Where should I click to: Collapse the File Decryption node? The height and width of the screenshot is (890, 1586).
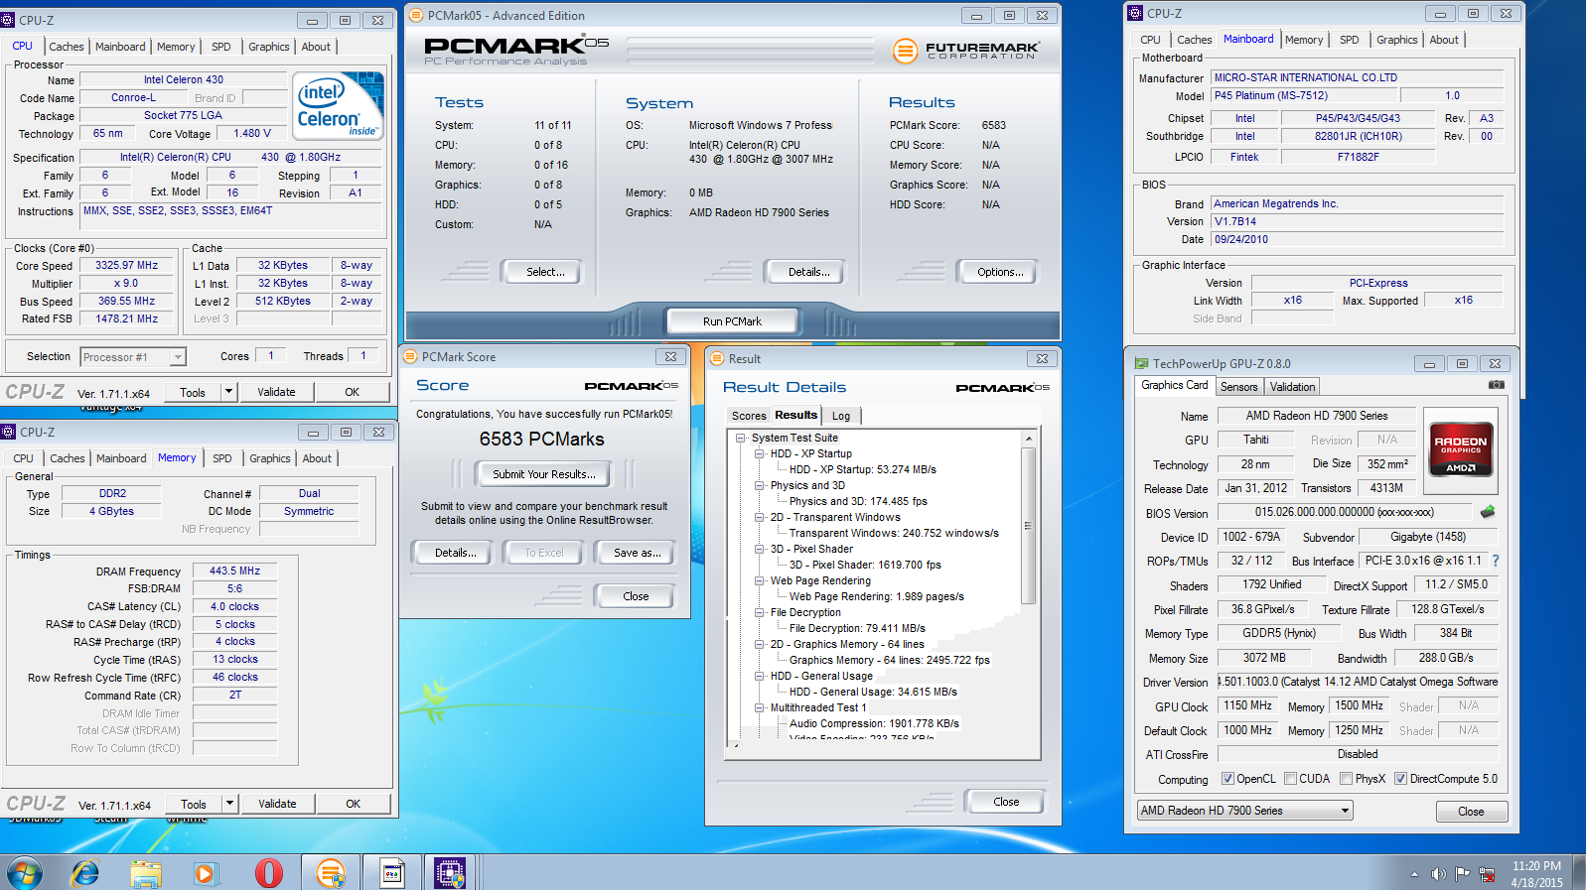pyautogui.click(x=759, y=612)
